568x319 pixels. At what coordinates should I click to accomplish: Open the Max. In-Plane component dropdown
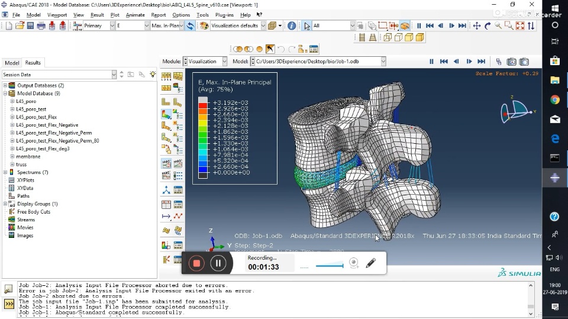tap(181, 25)
